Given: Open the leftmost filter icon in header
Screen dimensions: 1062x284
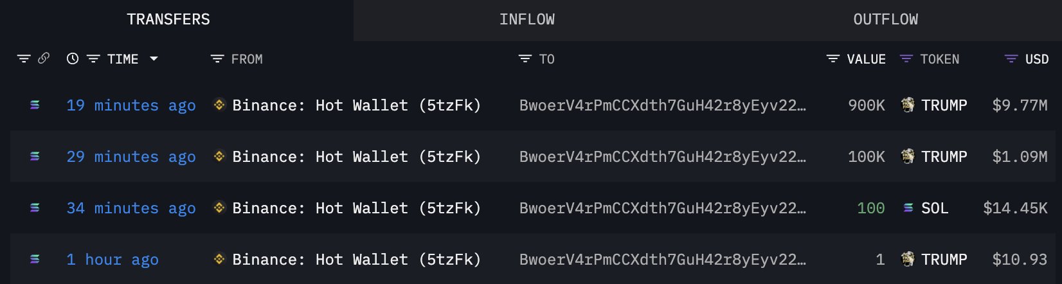Looking at the screenshot, I should tap(24, 58).
